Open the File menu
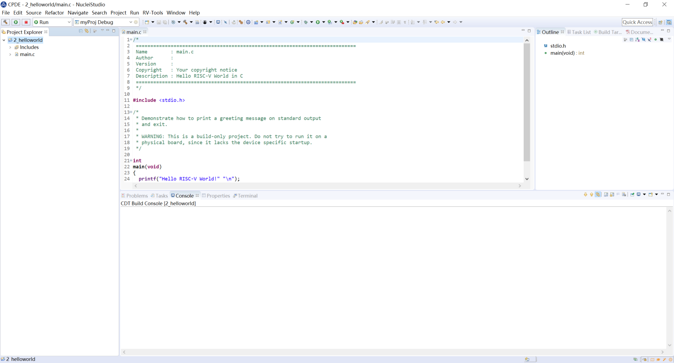The image size is (674, 363). click(x=6, y=12)
